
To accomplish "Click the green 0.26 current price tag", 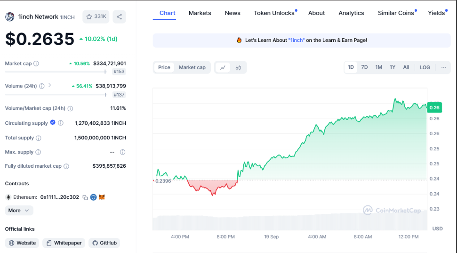I will pyautogui.click(x=434, y=108).
